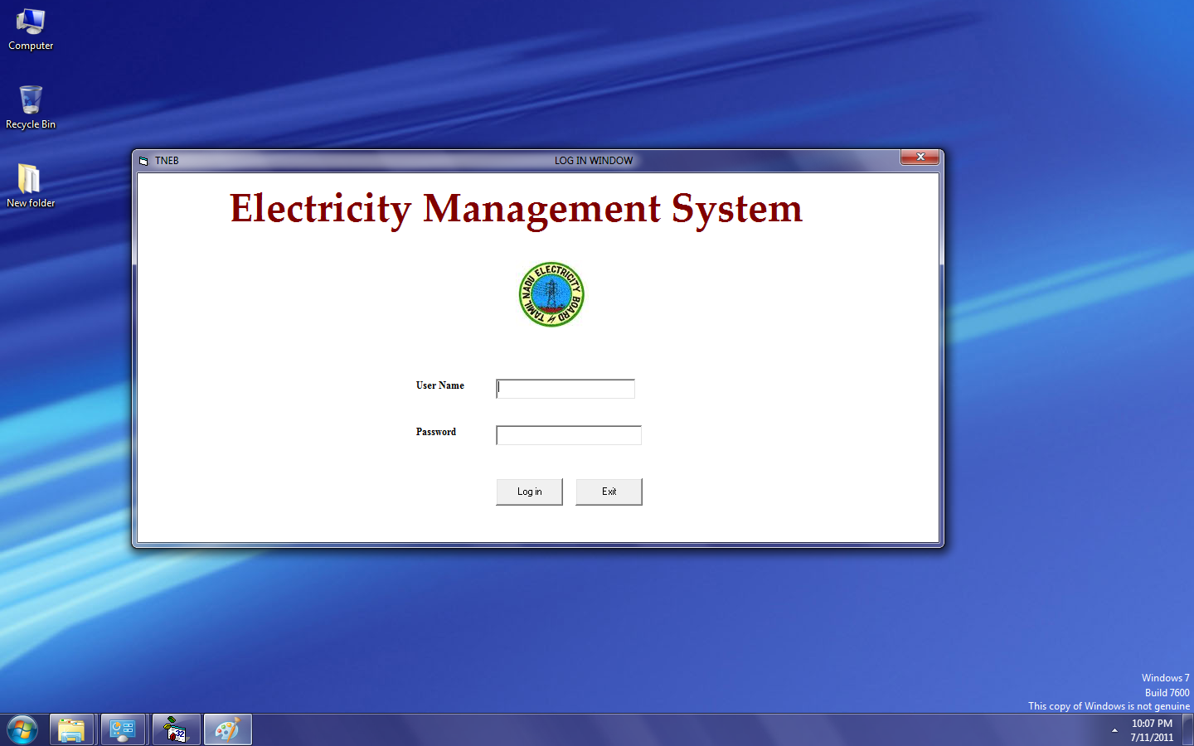This screenshot has height=746, width=1194.
Task: Click the Show desktop strip
Action: coord(1188,730)
